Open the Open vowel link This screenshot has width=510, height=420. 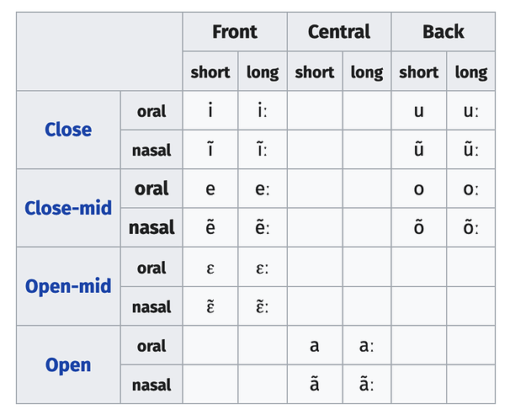coord(68,364)
